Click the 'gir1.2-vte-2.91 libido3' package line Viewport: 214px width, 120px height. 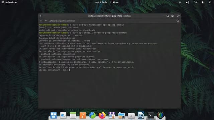point(66,46)
